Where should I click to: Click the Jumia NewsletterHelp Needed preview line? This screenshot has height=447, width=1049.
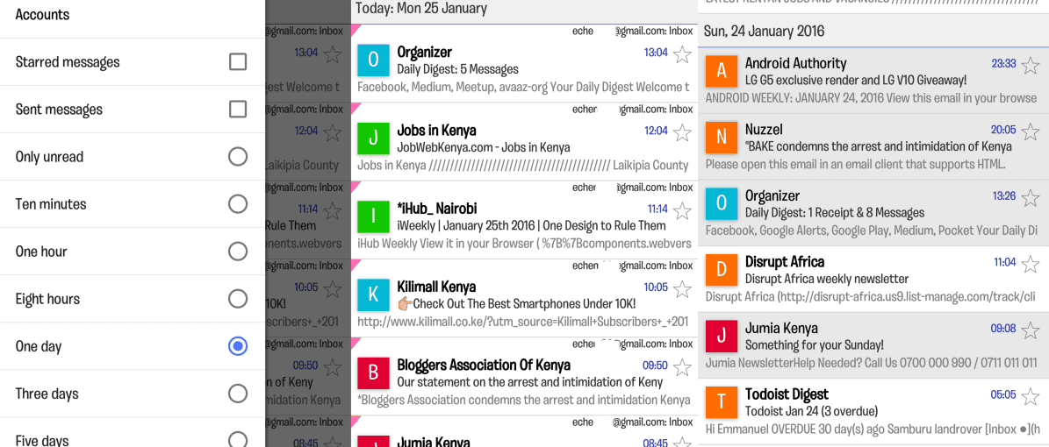point(870,364)
